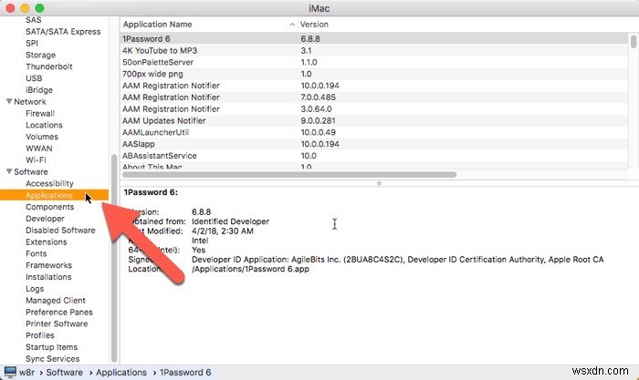Select Sync Services in sidebar
This screenshot has width=639, height=380.
pos(53,359)
